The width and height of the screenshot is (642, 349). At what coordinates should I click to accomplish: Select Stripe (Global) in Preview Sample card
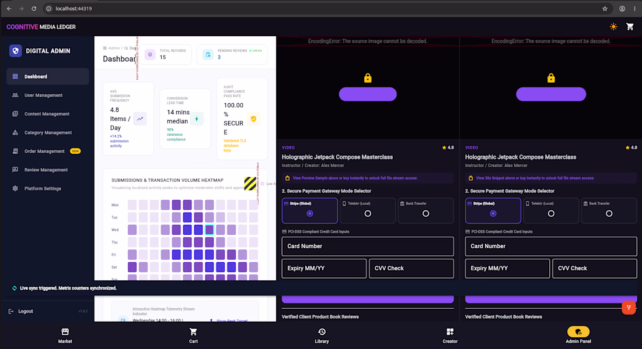[x=309, y=210]
